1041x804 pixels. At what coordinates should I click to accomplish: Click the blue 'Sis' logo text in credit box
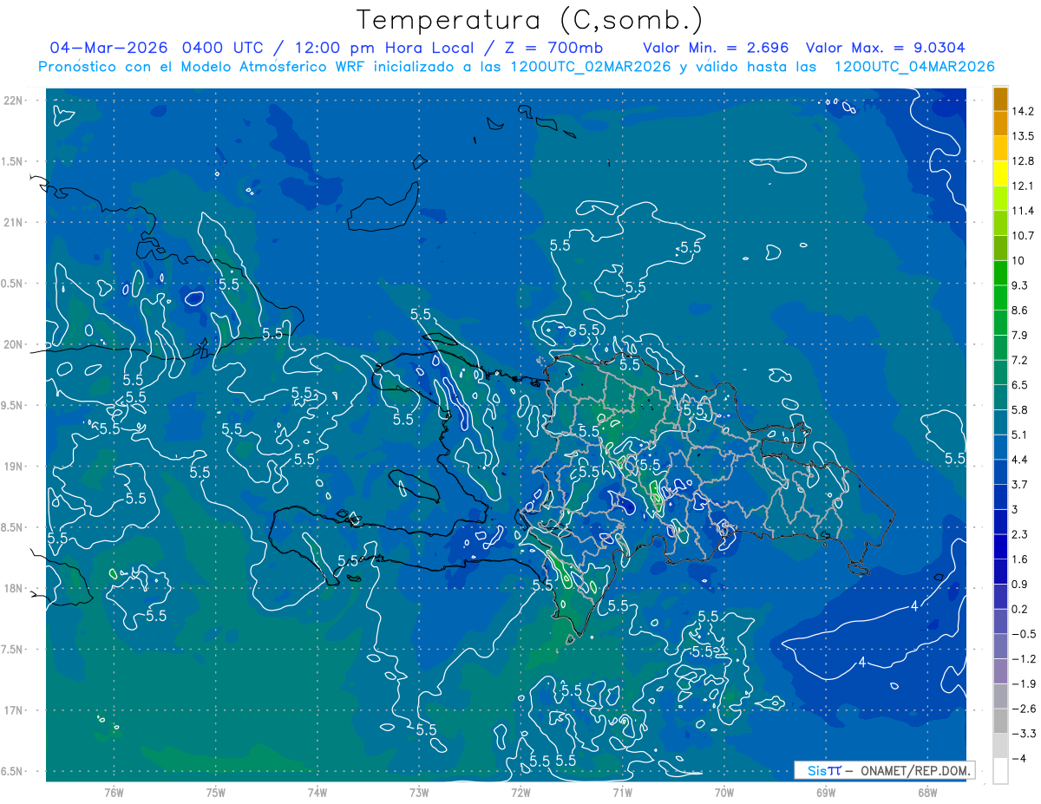click(816, 770)
